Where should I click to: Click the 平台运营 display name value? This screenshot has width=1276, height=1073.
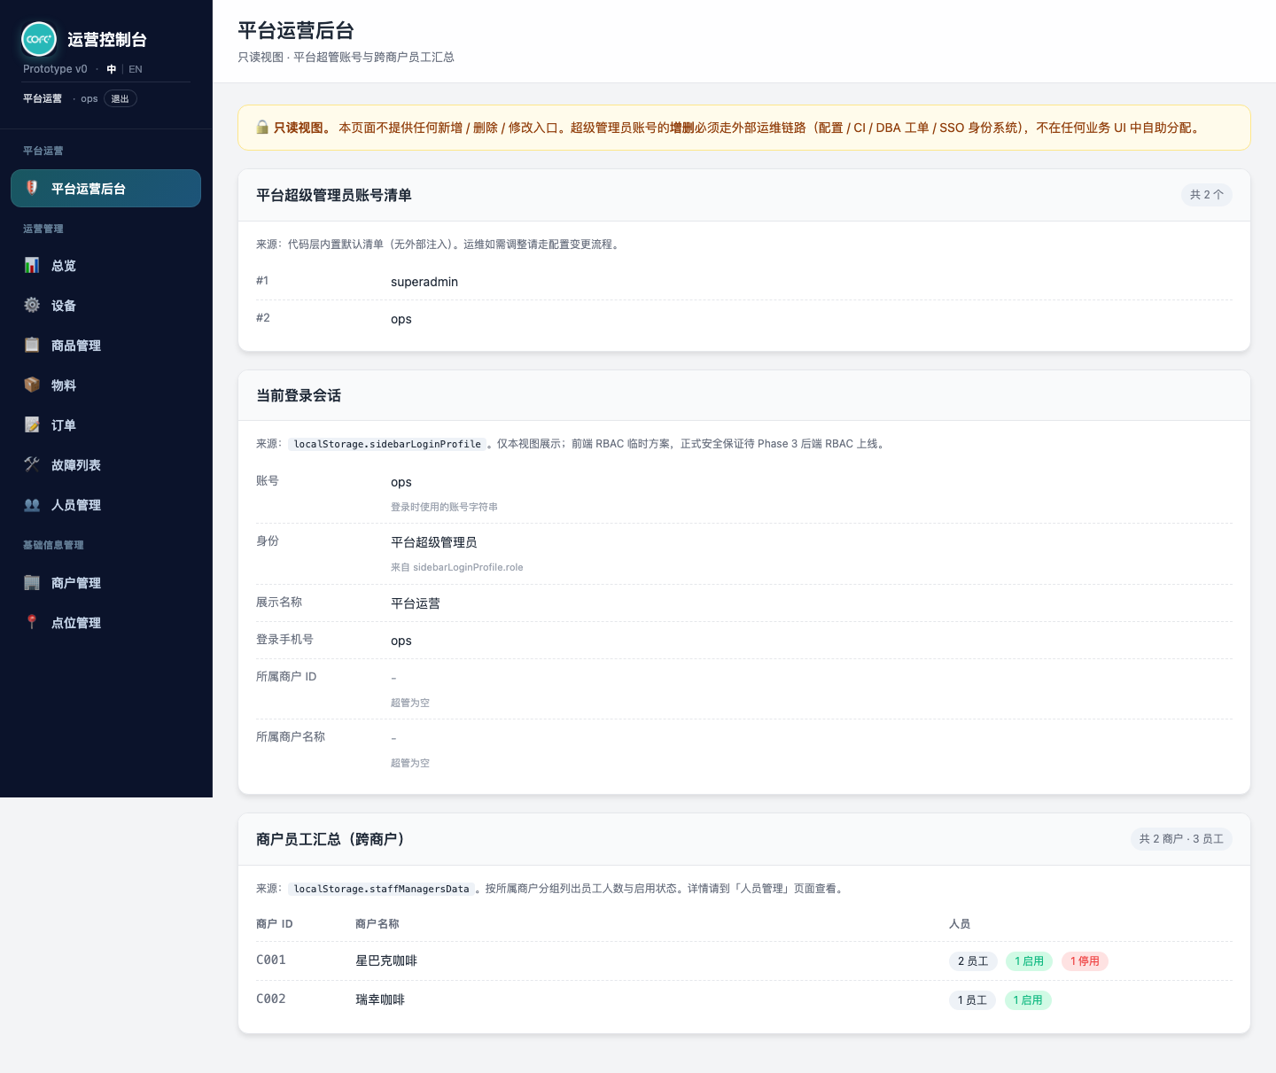(x=416, y=603)
